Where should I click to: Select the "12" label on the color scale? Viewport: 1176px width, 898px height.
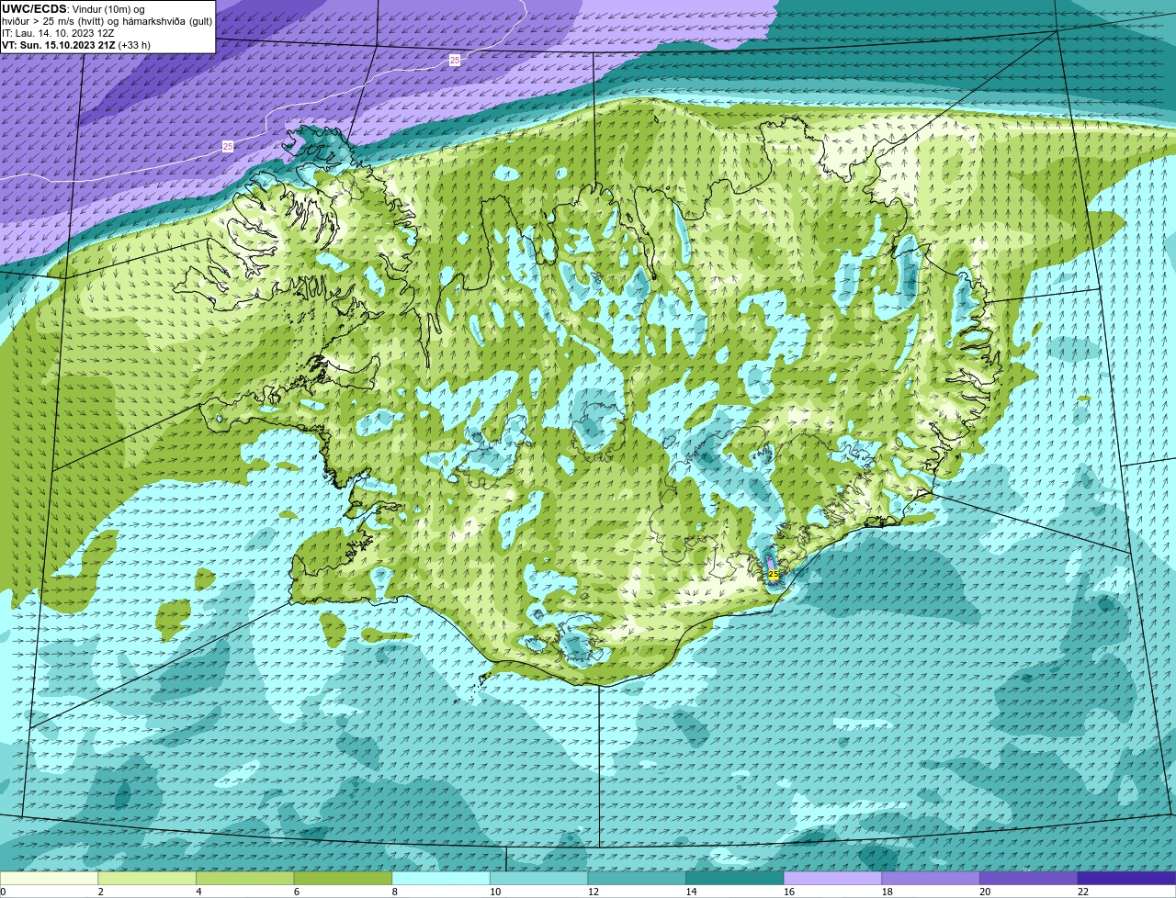[x=594, y=892]
